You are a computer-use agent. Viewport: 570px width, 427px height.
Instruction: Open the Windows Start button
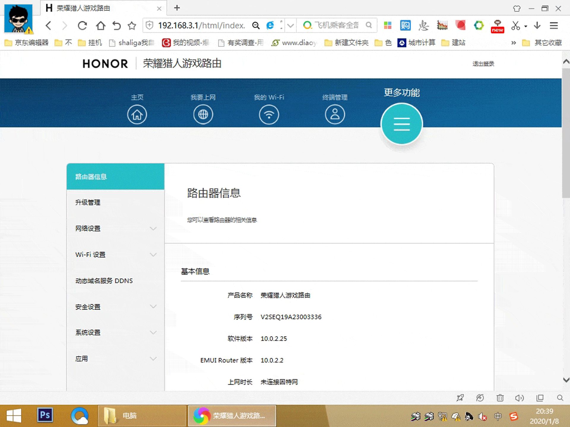click(x=14, y=416)
